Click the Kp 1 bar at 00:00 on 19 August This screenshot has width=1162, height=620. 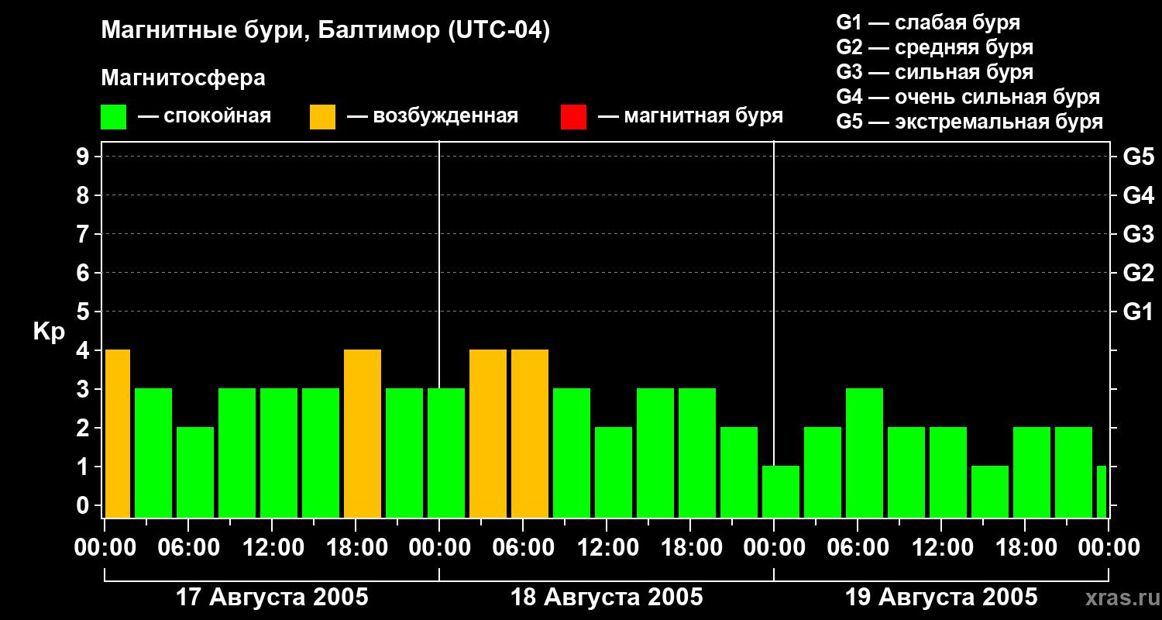(781, 491)
